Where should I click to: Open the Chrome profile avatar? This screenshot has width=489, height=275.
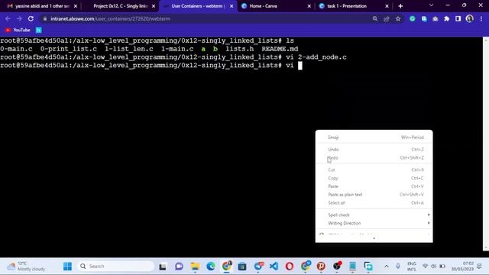[x=469, y=18]
